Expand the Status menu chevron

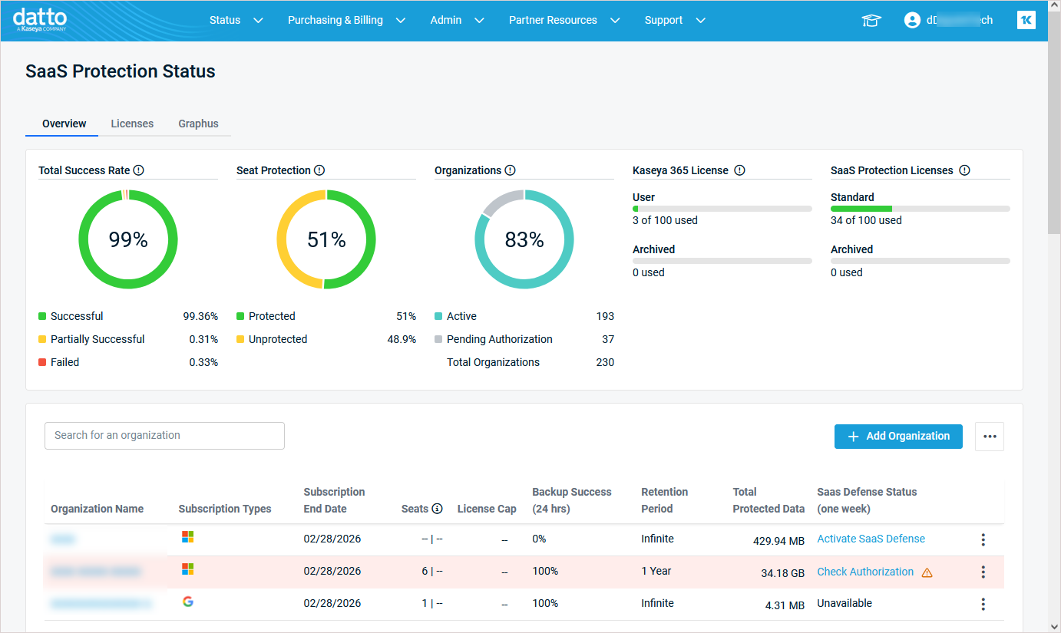coord(258,21)
